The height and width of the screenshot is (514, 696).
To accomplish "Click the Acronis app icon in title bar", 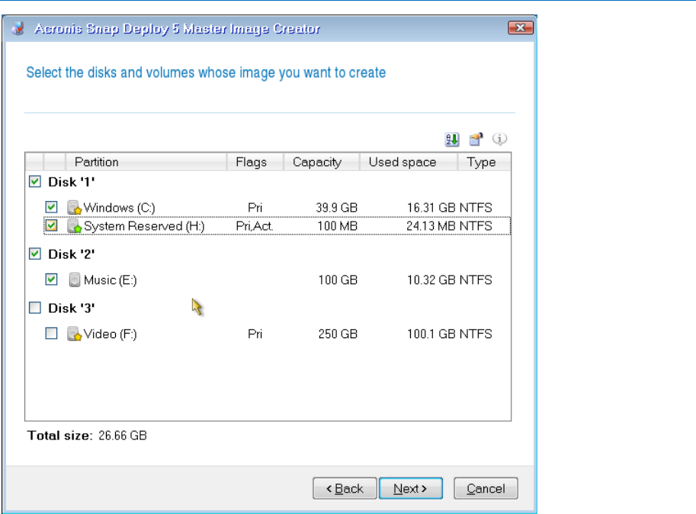I will pyautogui.click(x=18, y=28).
